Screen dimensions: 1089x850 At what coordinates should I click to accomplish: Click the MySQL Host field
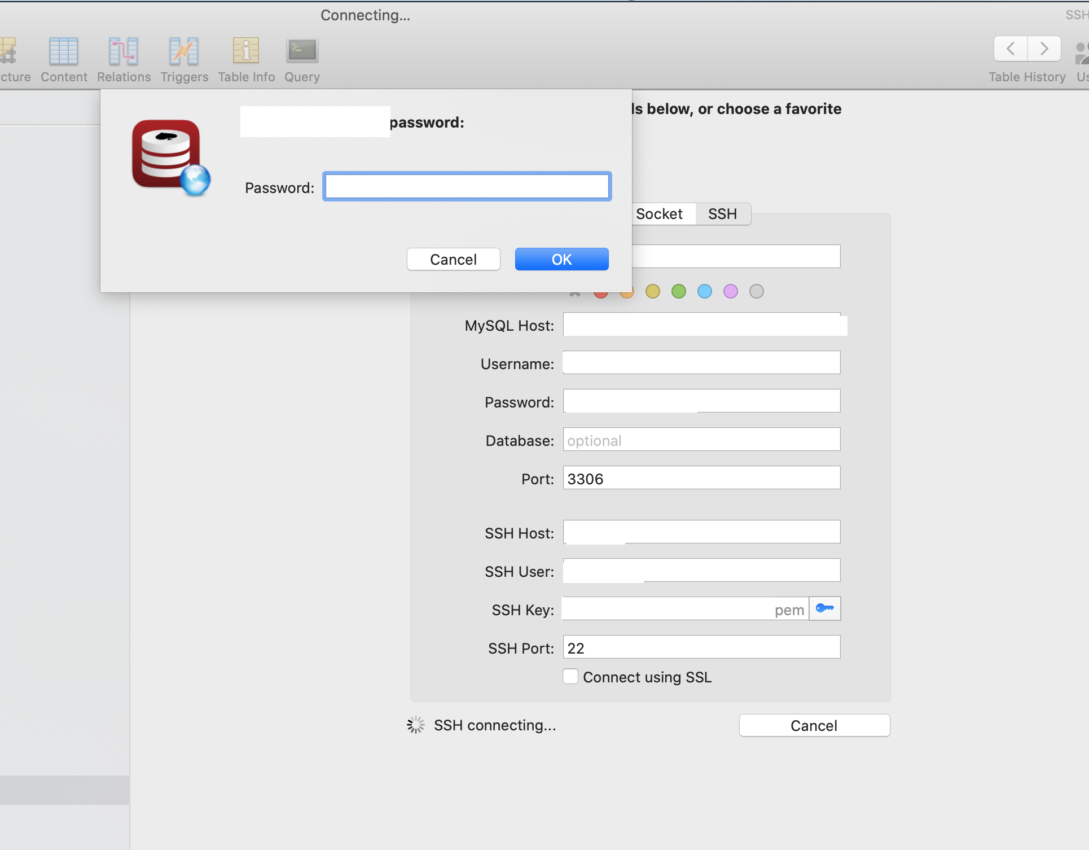(x=701, y=324)
